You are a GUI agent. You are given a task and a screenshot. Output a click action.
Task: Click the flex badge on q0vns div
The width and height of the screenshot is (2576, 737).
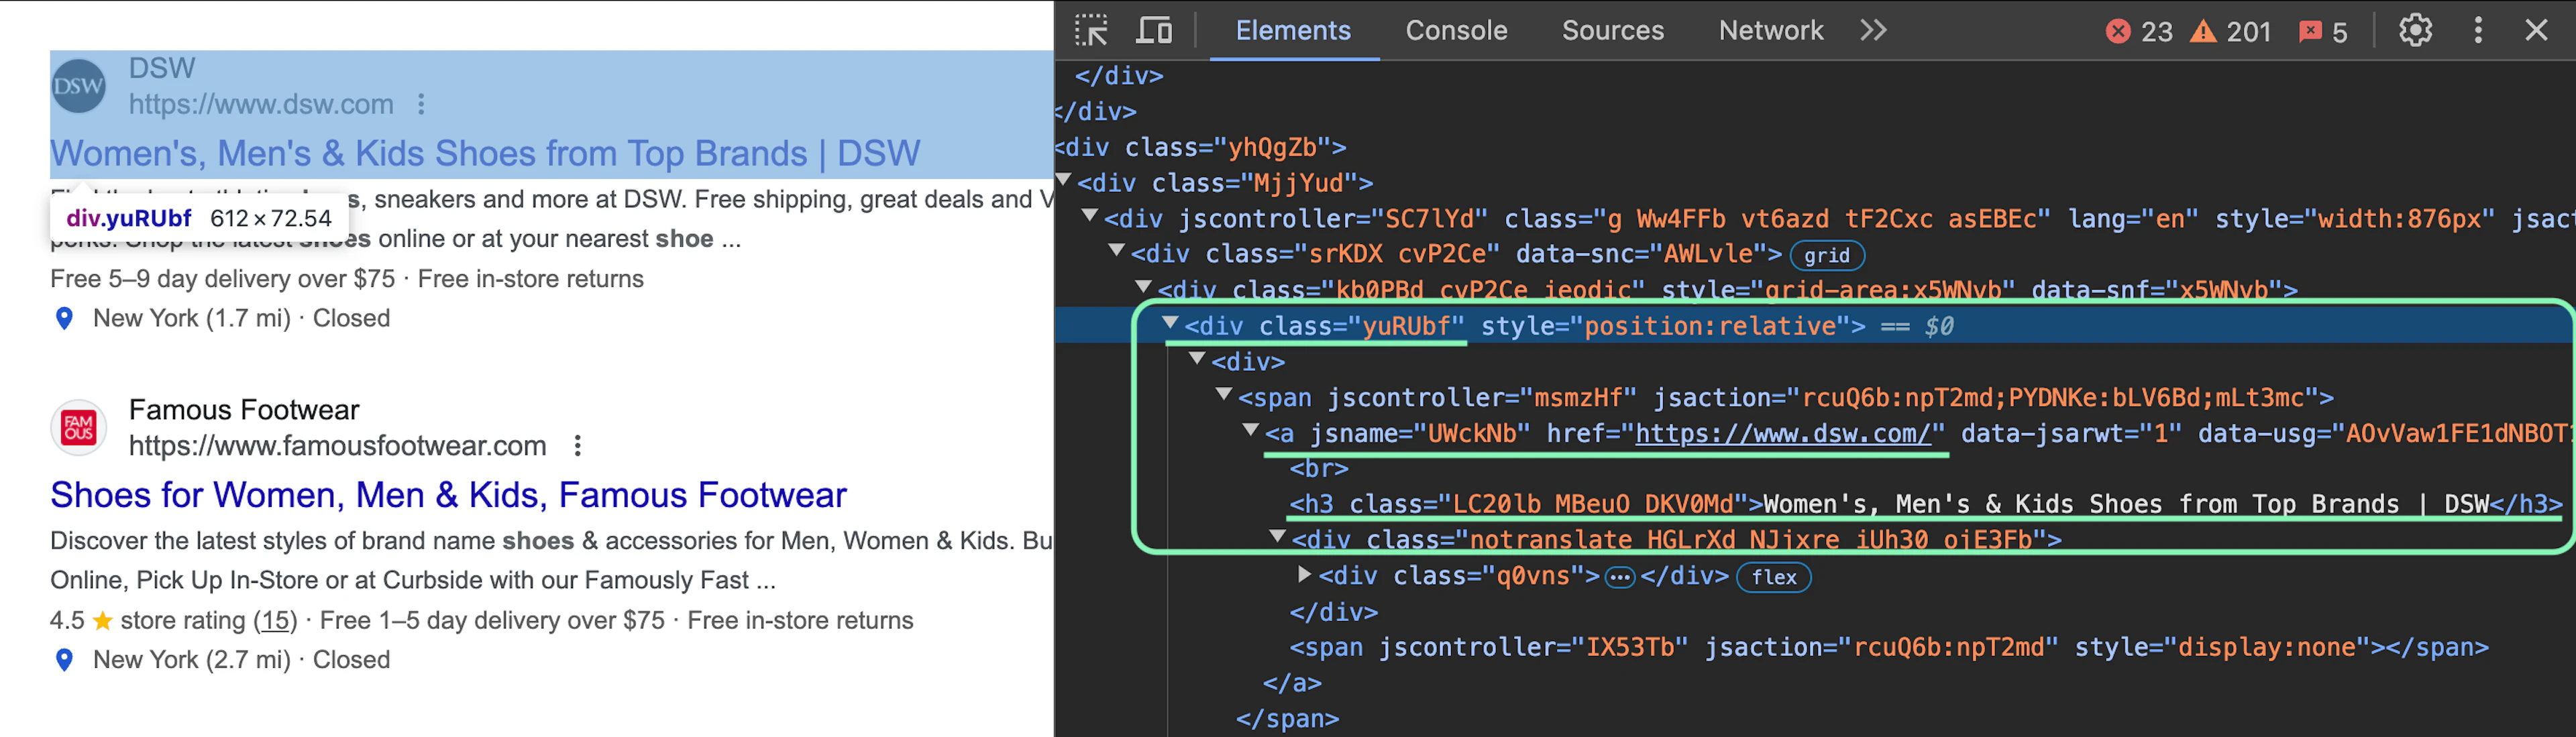(1774, 578)
